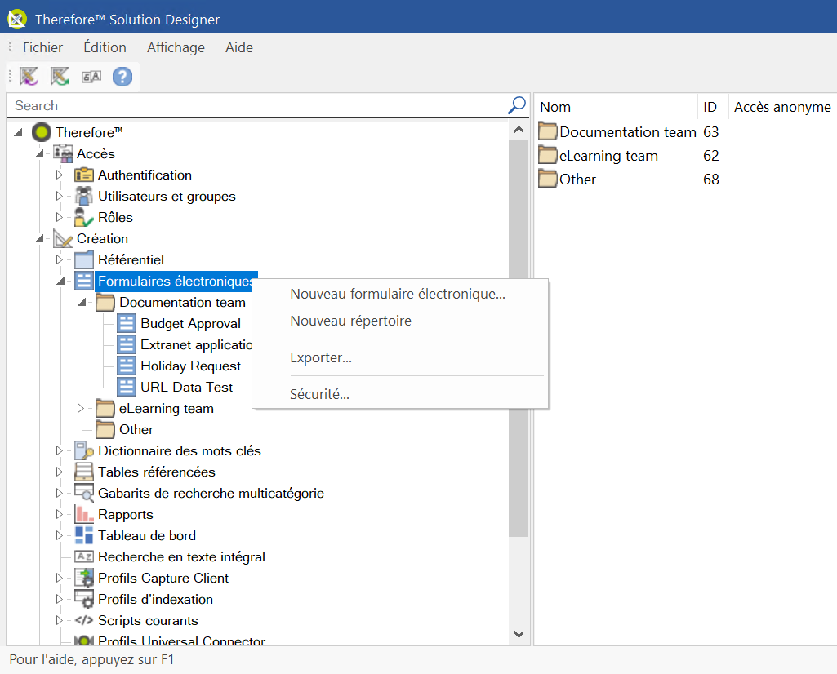The width and height of the screenshot is (837, 674).
Task: Click into the Search input field
Action: [253, 105]
